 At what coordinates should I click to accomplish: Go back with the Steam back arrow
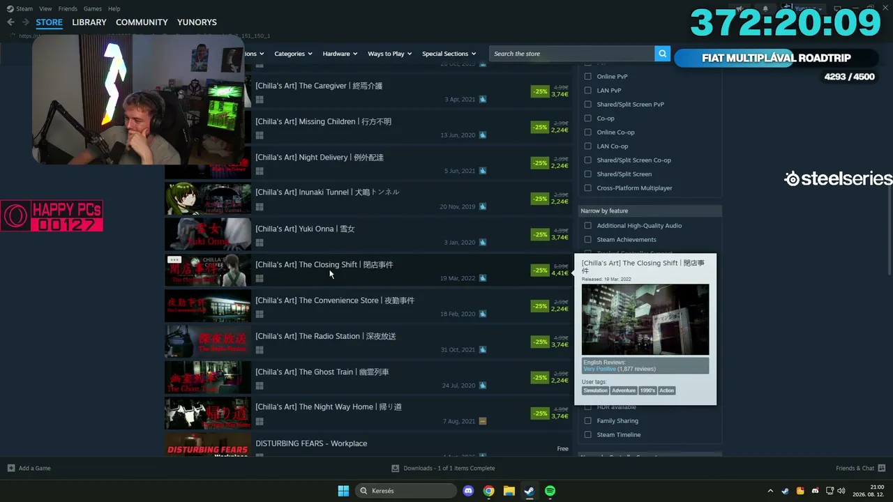point(10,22)
